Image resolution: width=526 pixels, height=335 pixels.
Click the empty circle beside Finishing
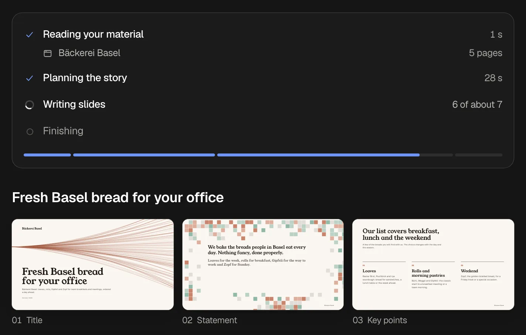coord(30,131)
